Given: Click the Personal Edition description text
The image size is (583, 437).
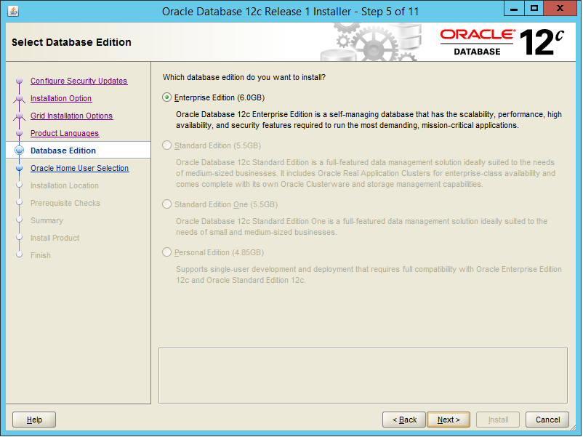Looking at the screenshot, I should click(369, 274).
